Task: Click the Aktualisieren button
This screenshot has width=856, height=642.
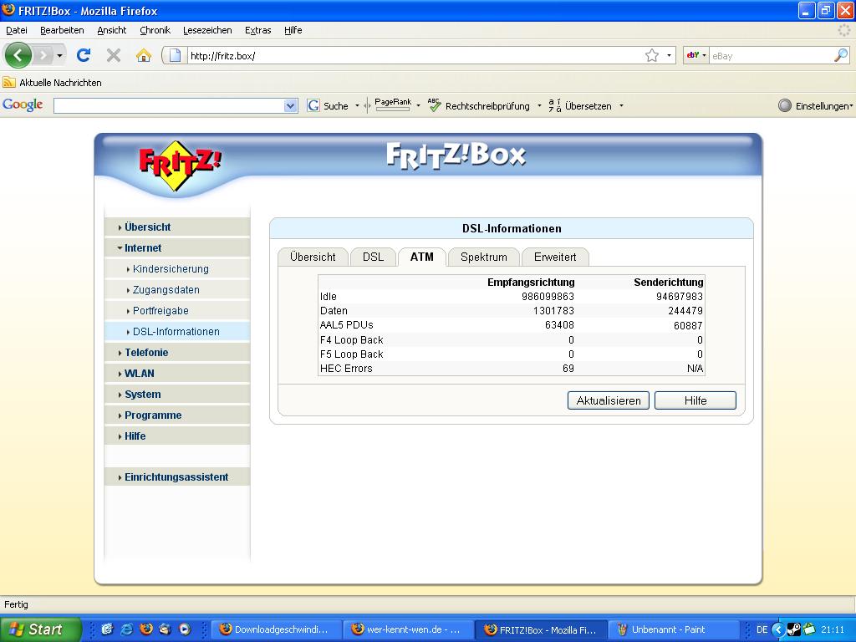Action: pos(609,400)
